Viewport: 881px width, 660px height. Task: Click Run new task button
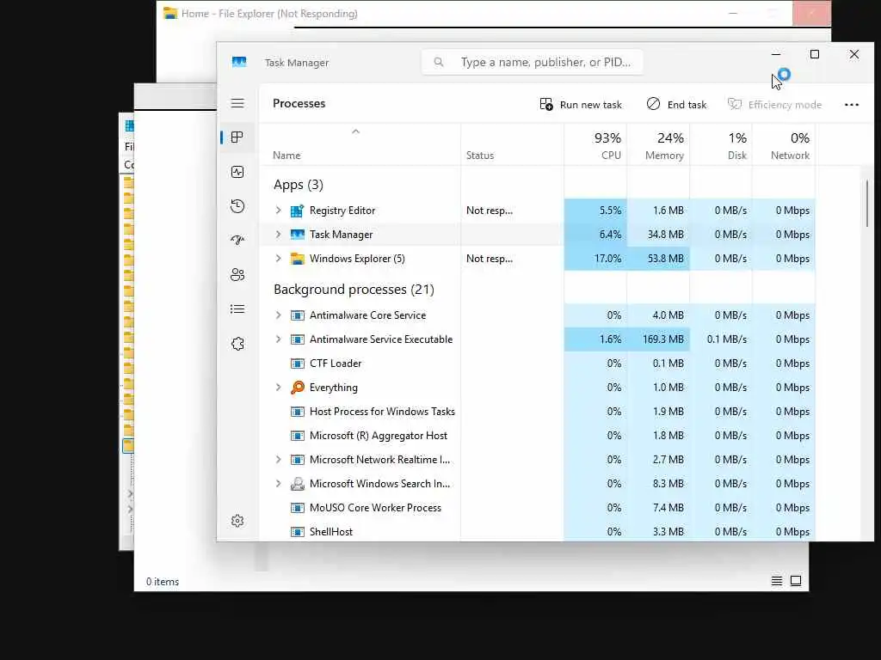[581, 104]
